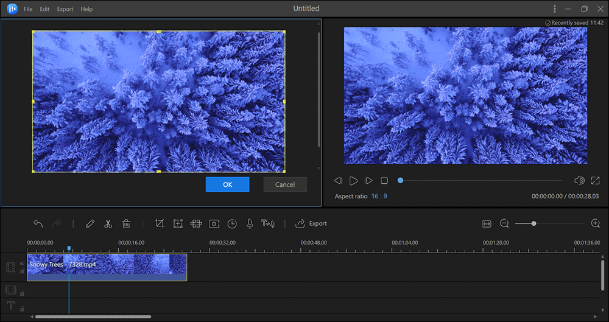609x322 pixels.
Task: Open the speech and text converter tool
Action: 268,224
